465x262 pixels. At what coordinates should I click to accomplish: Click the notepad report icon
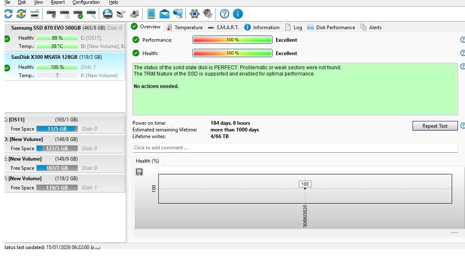151,14
